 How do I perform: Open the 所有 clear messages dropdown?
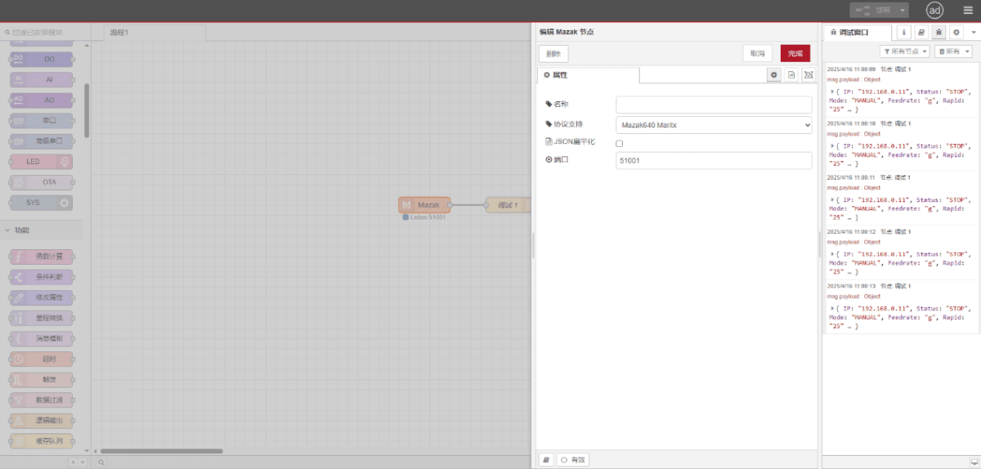(953, 51)
